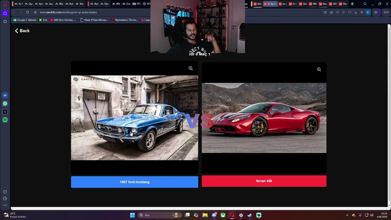Switch to the 'Not' tab
Viewport: 391px width, 220px height.
click(94, 4)
